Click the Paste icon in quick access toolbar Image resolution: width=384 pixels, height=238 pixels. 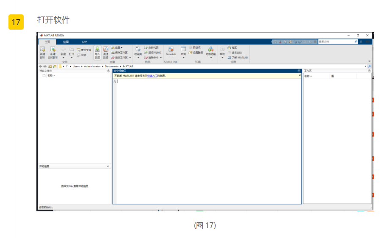290,42
